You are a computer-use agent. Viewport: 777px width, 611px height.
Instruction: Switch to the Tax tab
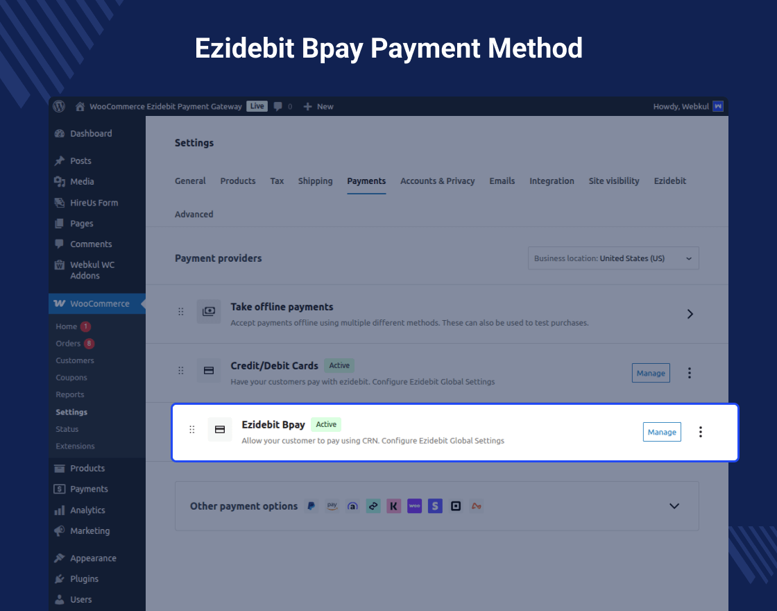pyautogui.click(x=277, y=181)
